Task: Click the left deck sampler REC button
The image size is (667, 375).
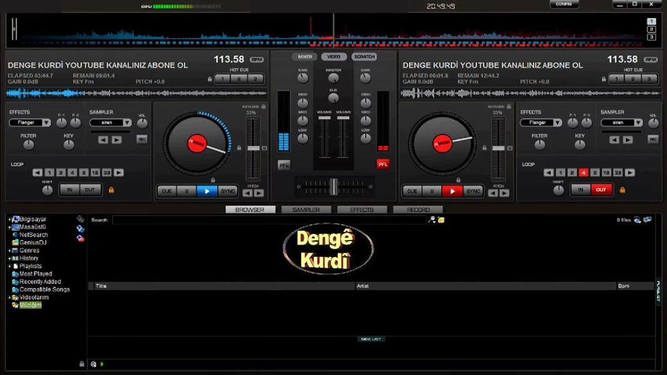Action: tap(141, 139)
